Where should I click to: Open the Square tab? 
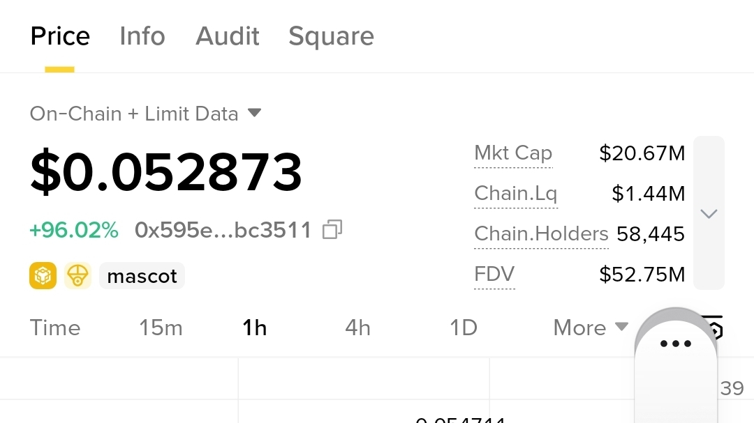[x=331, y=36]
